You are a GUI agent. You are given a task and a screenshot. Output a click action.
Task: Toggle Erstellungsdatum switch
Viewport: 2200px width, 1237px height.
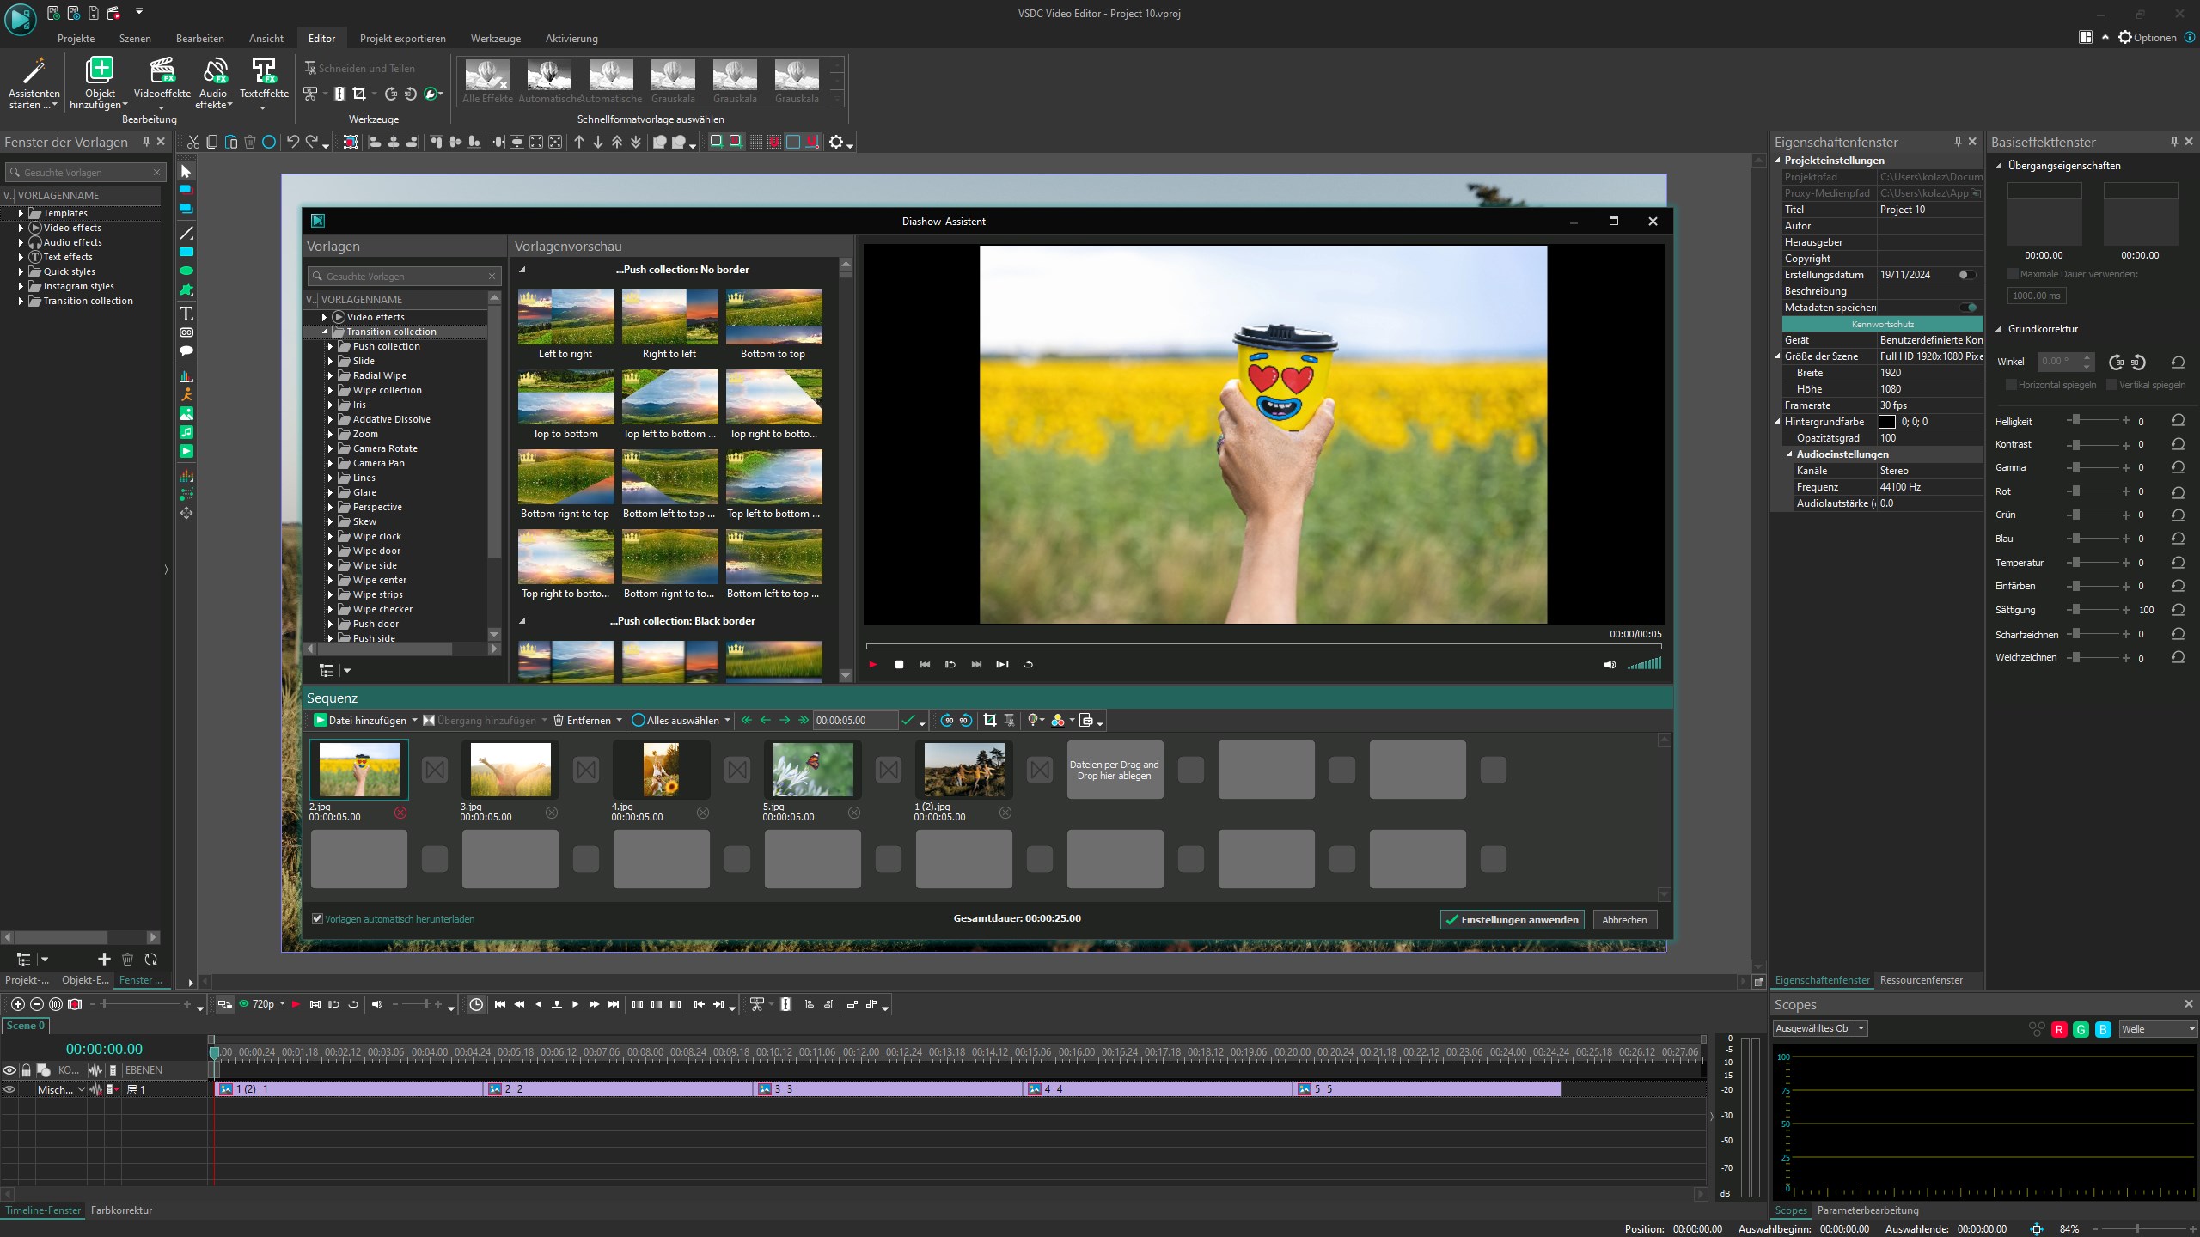point(1966,275)
